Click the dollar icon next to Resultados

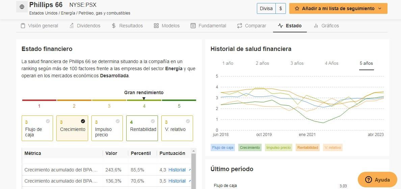[114, 26]
